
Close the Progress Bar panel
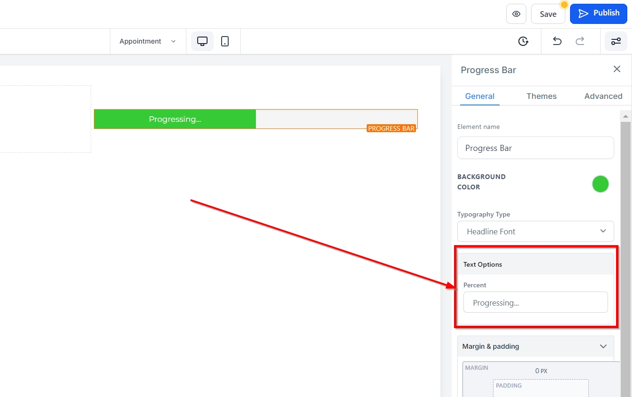(x=617, y=69)
